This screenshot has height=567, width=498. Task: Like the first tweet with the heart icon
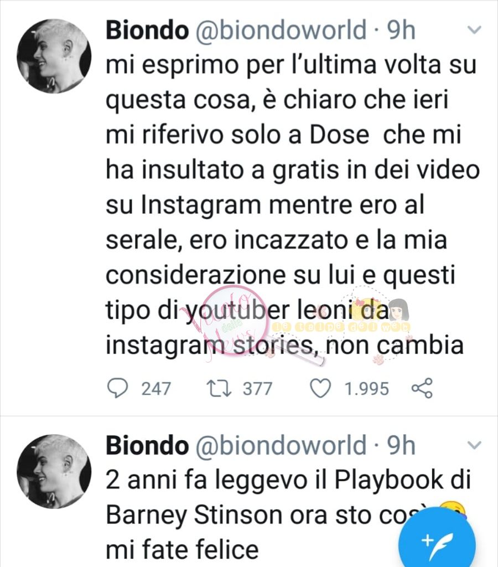pos(320,389)
